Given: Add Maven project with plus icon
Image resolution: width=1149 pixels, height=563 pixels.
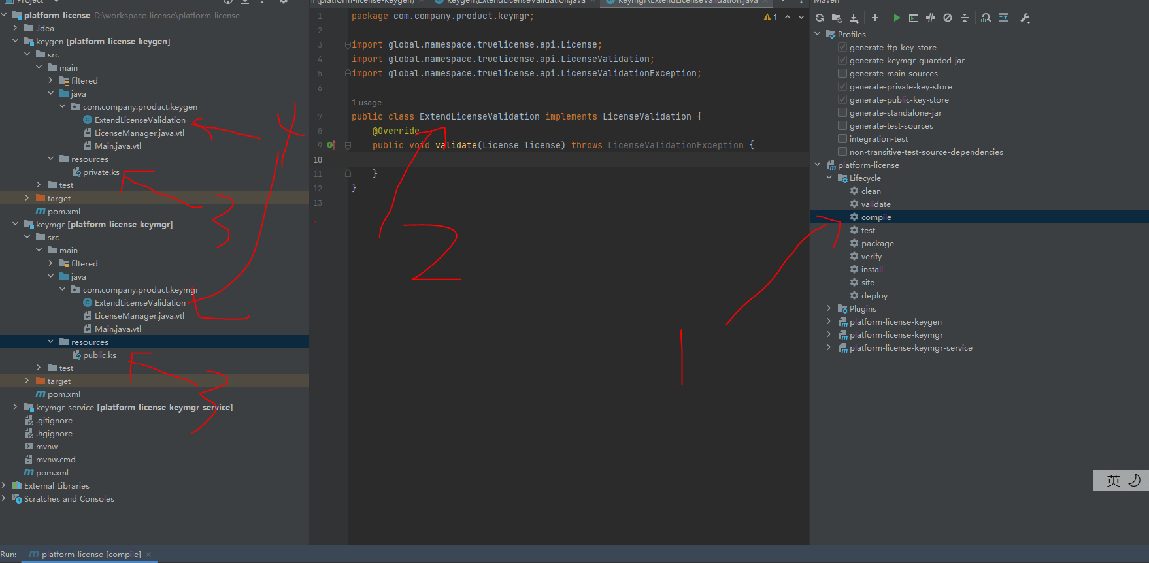Looking at the screenshot, I should point(875,18).
